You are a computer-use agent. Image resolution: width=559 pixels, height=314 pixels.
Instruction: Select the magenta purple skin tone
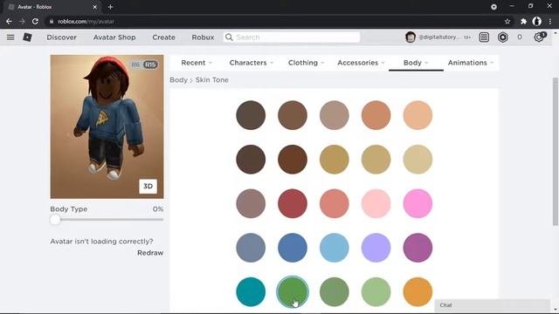click(418, 248)
